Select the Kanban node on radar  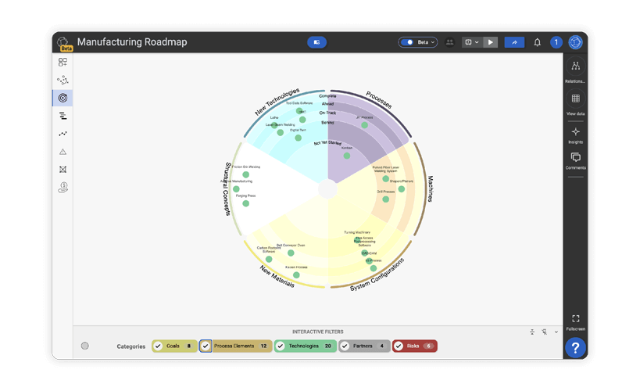(x=347, y=156)
